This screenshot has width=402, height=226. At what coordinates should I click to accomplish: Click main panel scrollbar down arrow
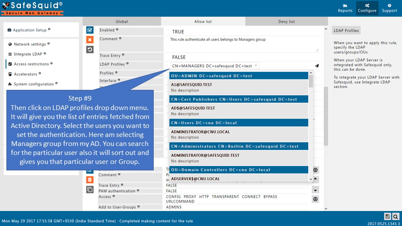[326, 208]
